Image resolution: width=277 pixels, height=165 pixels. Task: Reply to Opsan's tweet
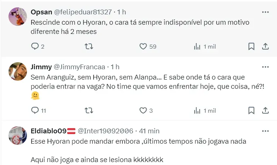point(35,46)
